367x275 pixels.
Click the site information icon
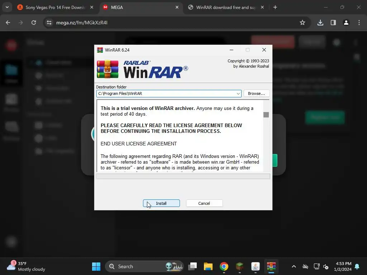[x=49, y=23]
